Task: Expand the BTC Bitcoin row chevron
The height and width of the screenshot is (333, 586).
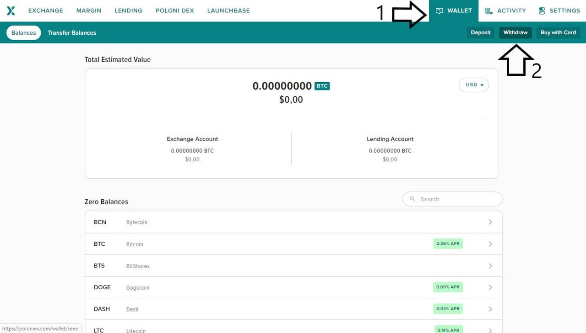Action: coord(490,244)
